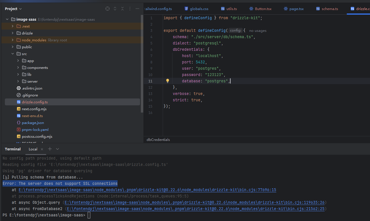Select package.json in the project tree
The height and width of the screenshot is (221, 370).
click(33, 123)
